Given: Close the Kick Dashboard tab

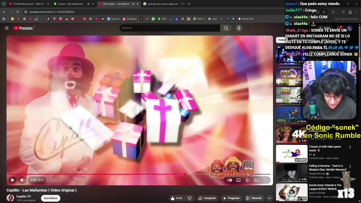Looking at the screenshot, I should [93, 4].
